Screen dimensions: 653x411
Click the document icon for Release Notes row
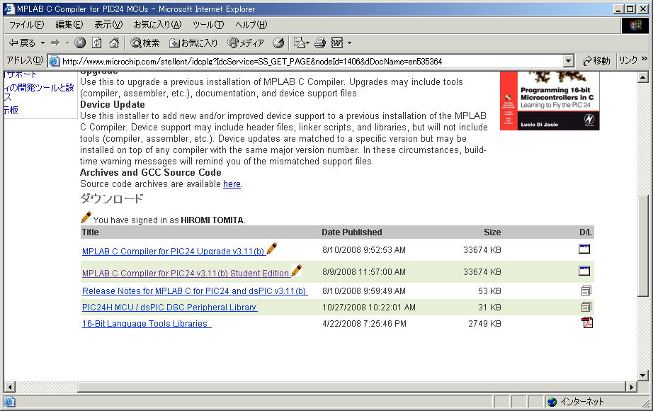point(586,291)
